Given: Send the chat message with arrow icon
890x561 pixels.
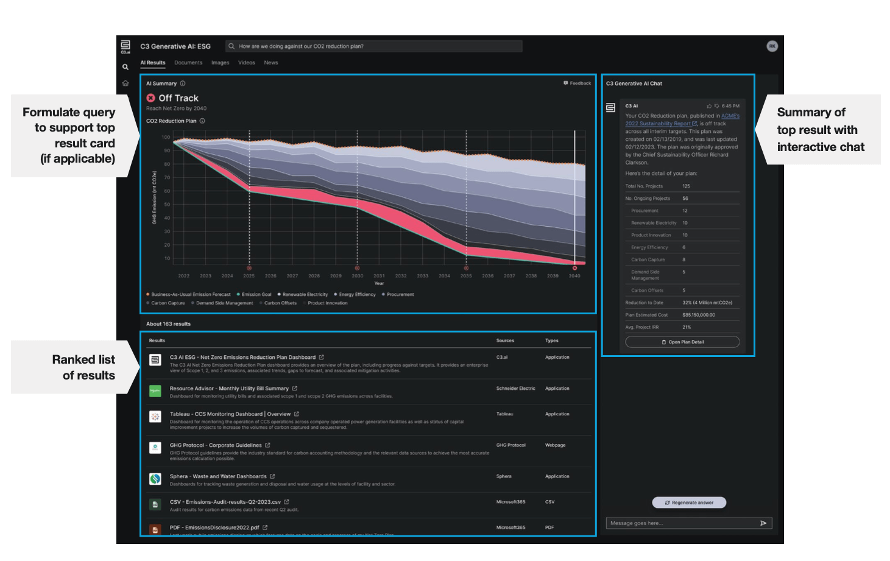Looking at the screenshot, I should (x=763, y=523).
